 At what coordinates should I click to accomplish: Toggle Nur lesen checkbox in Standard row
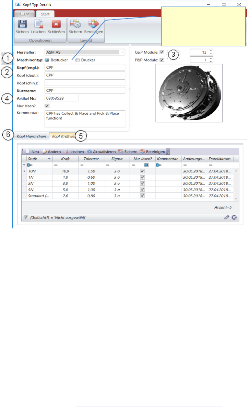coord(142,196)
